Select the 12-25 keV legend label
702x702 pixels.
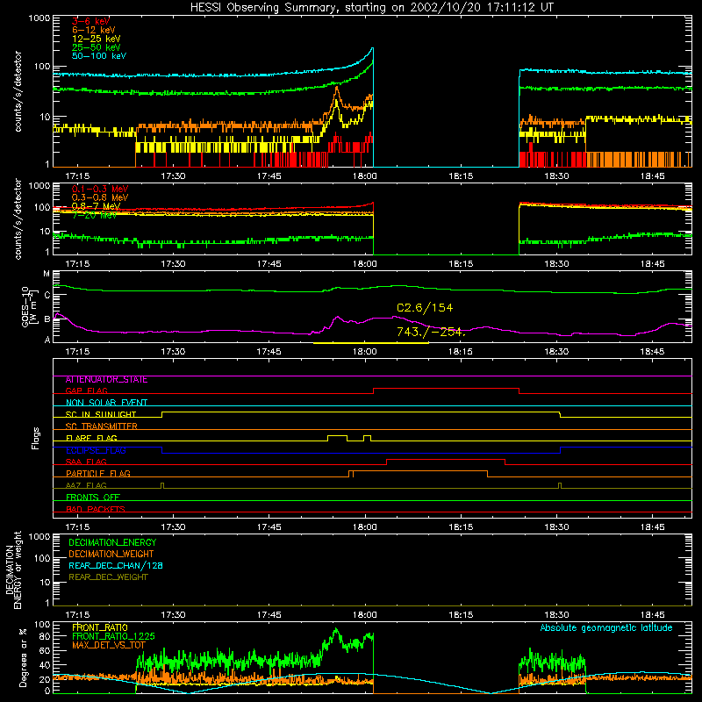click(x=97, y=39)
